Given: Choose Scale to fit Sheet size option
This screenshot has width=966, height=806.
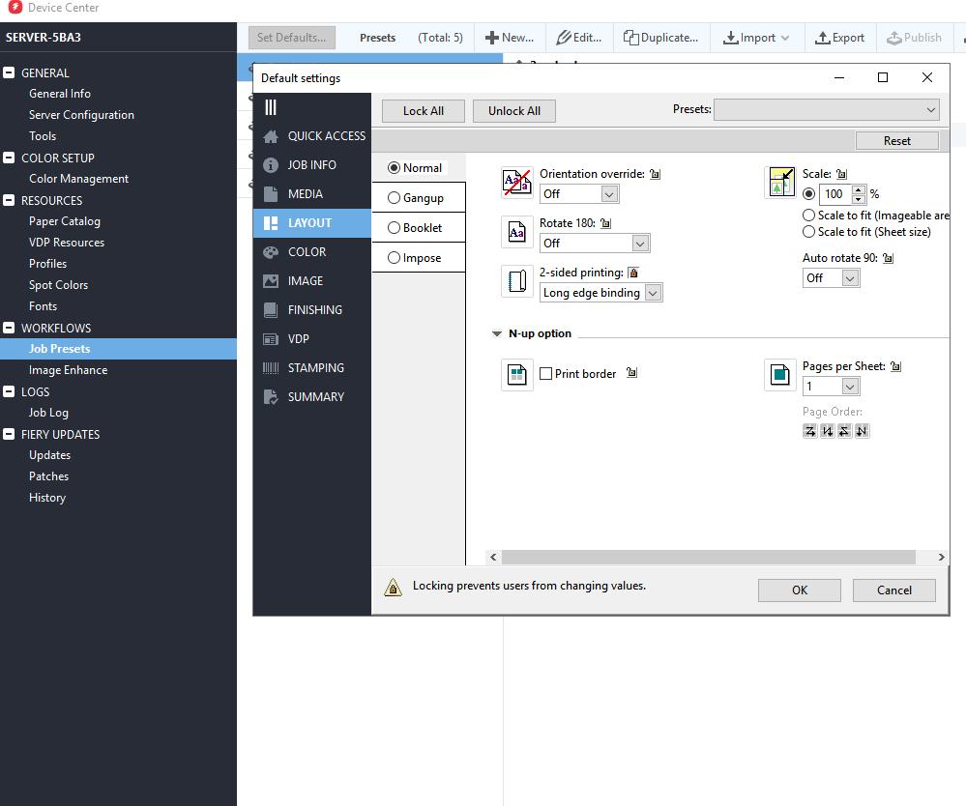Looking at the screenshot, I should (809, 232).
